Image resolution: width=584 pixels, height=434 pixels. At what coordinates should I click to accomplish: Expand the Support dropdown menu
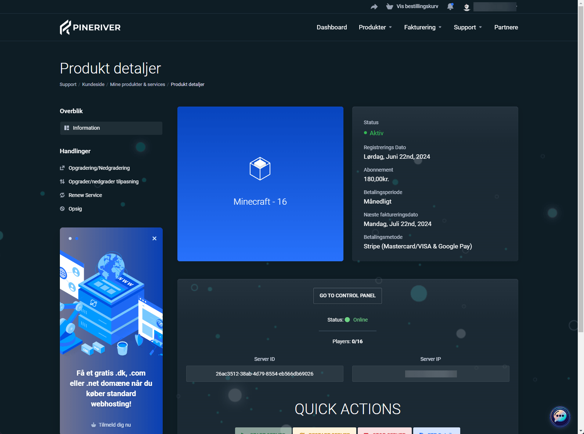point(468,27)
